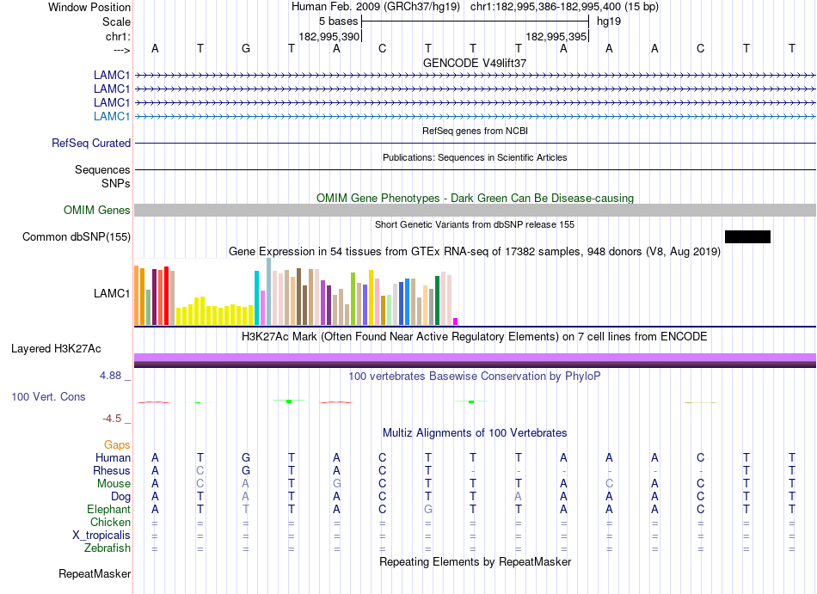Open the GENCODE V49lift37 track title
The height and width of the screenshot is (594, 817).
tap(475, 63)
